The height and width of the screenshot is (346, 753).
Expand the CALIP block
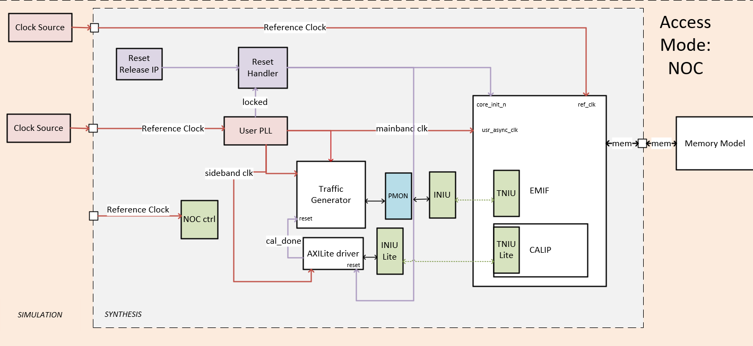[x=541, y=250]
